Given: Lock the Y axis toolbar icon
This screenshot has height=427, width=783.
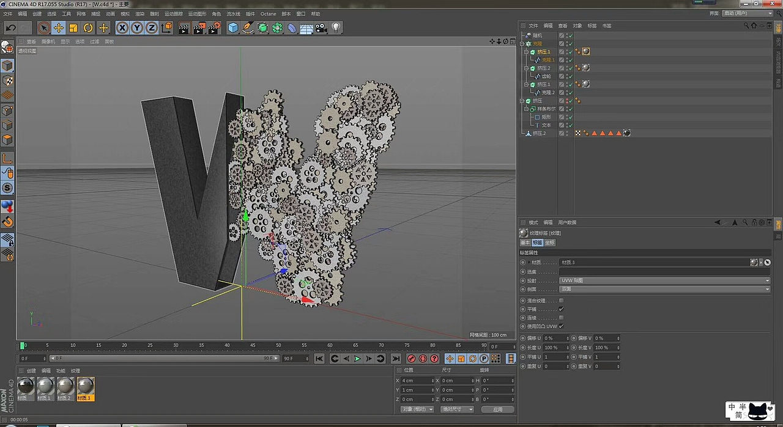Looking at the screenshot, I should (x=137, y=27).
